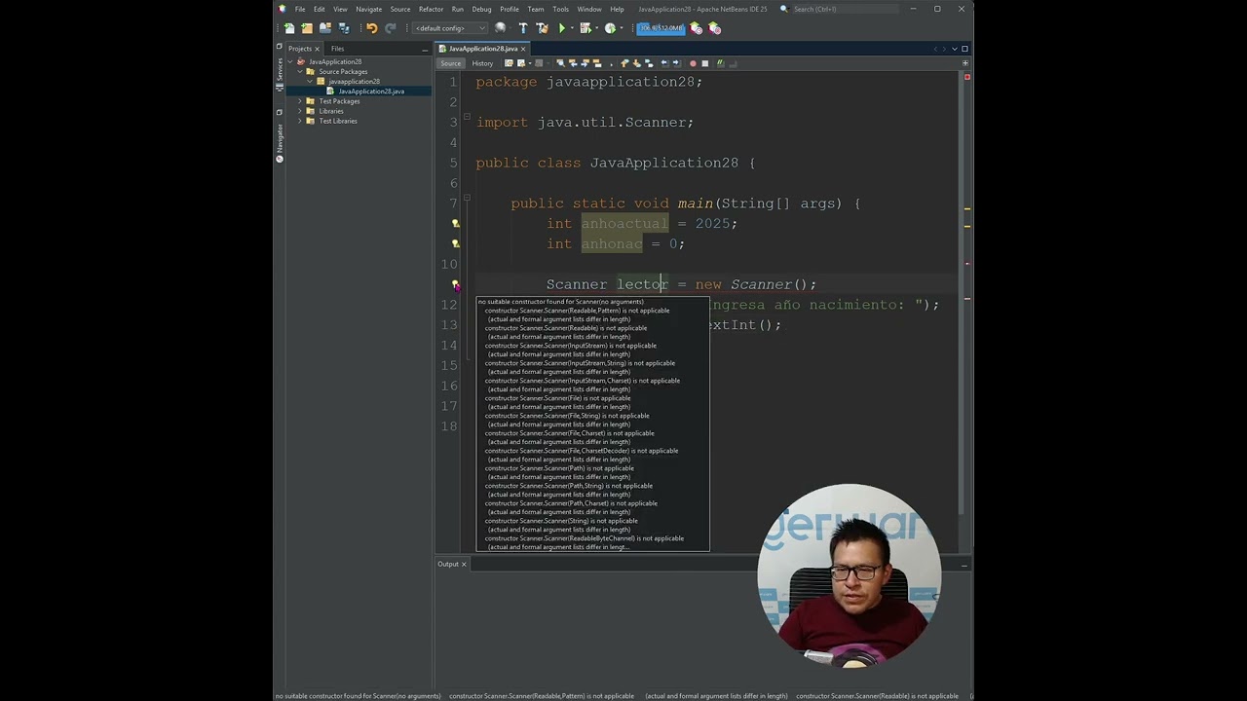The image size is (1247, 701).
Task: Switch to the Files tab
Action: tap(337, 49)
